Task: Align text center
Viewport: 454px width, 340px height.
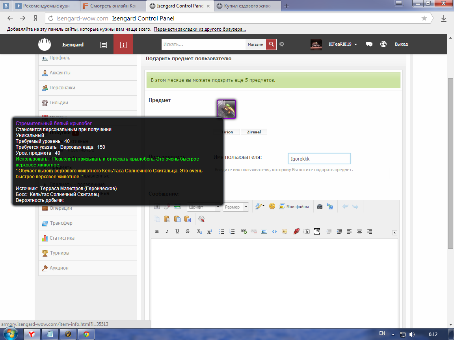Action: coord(359,231)
